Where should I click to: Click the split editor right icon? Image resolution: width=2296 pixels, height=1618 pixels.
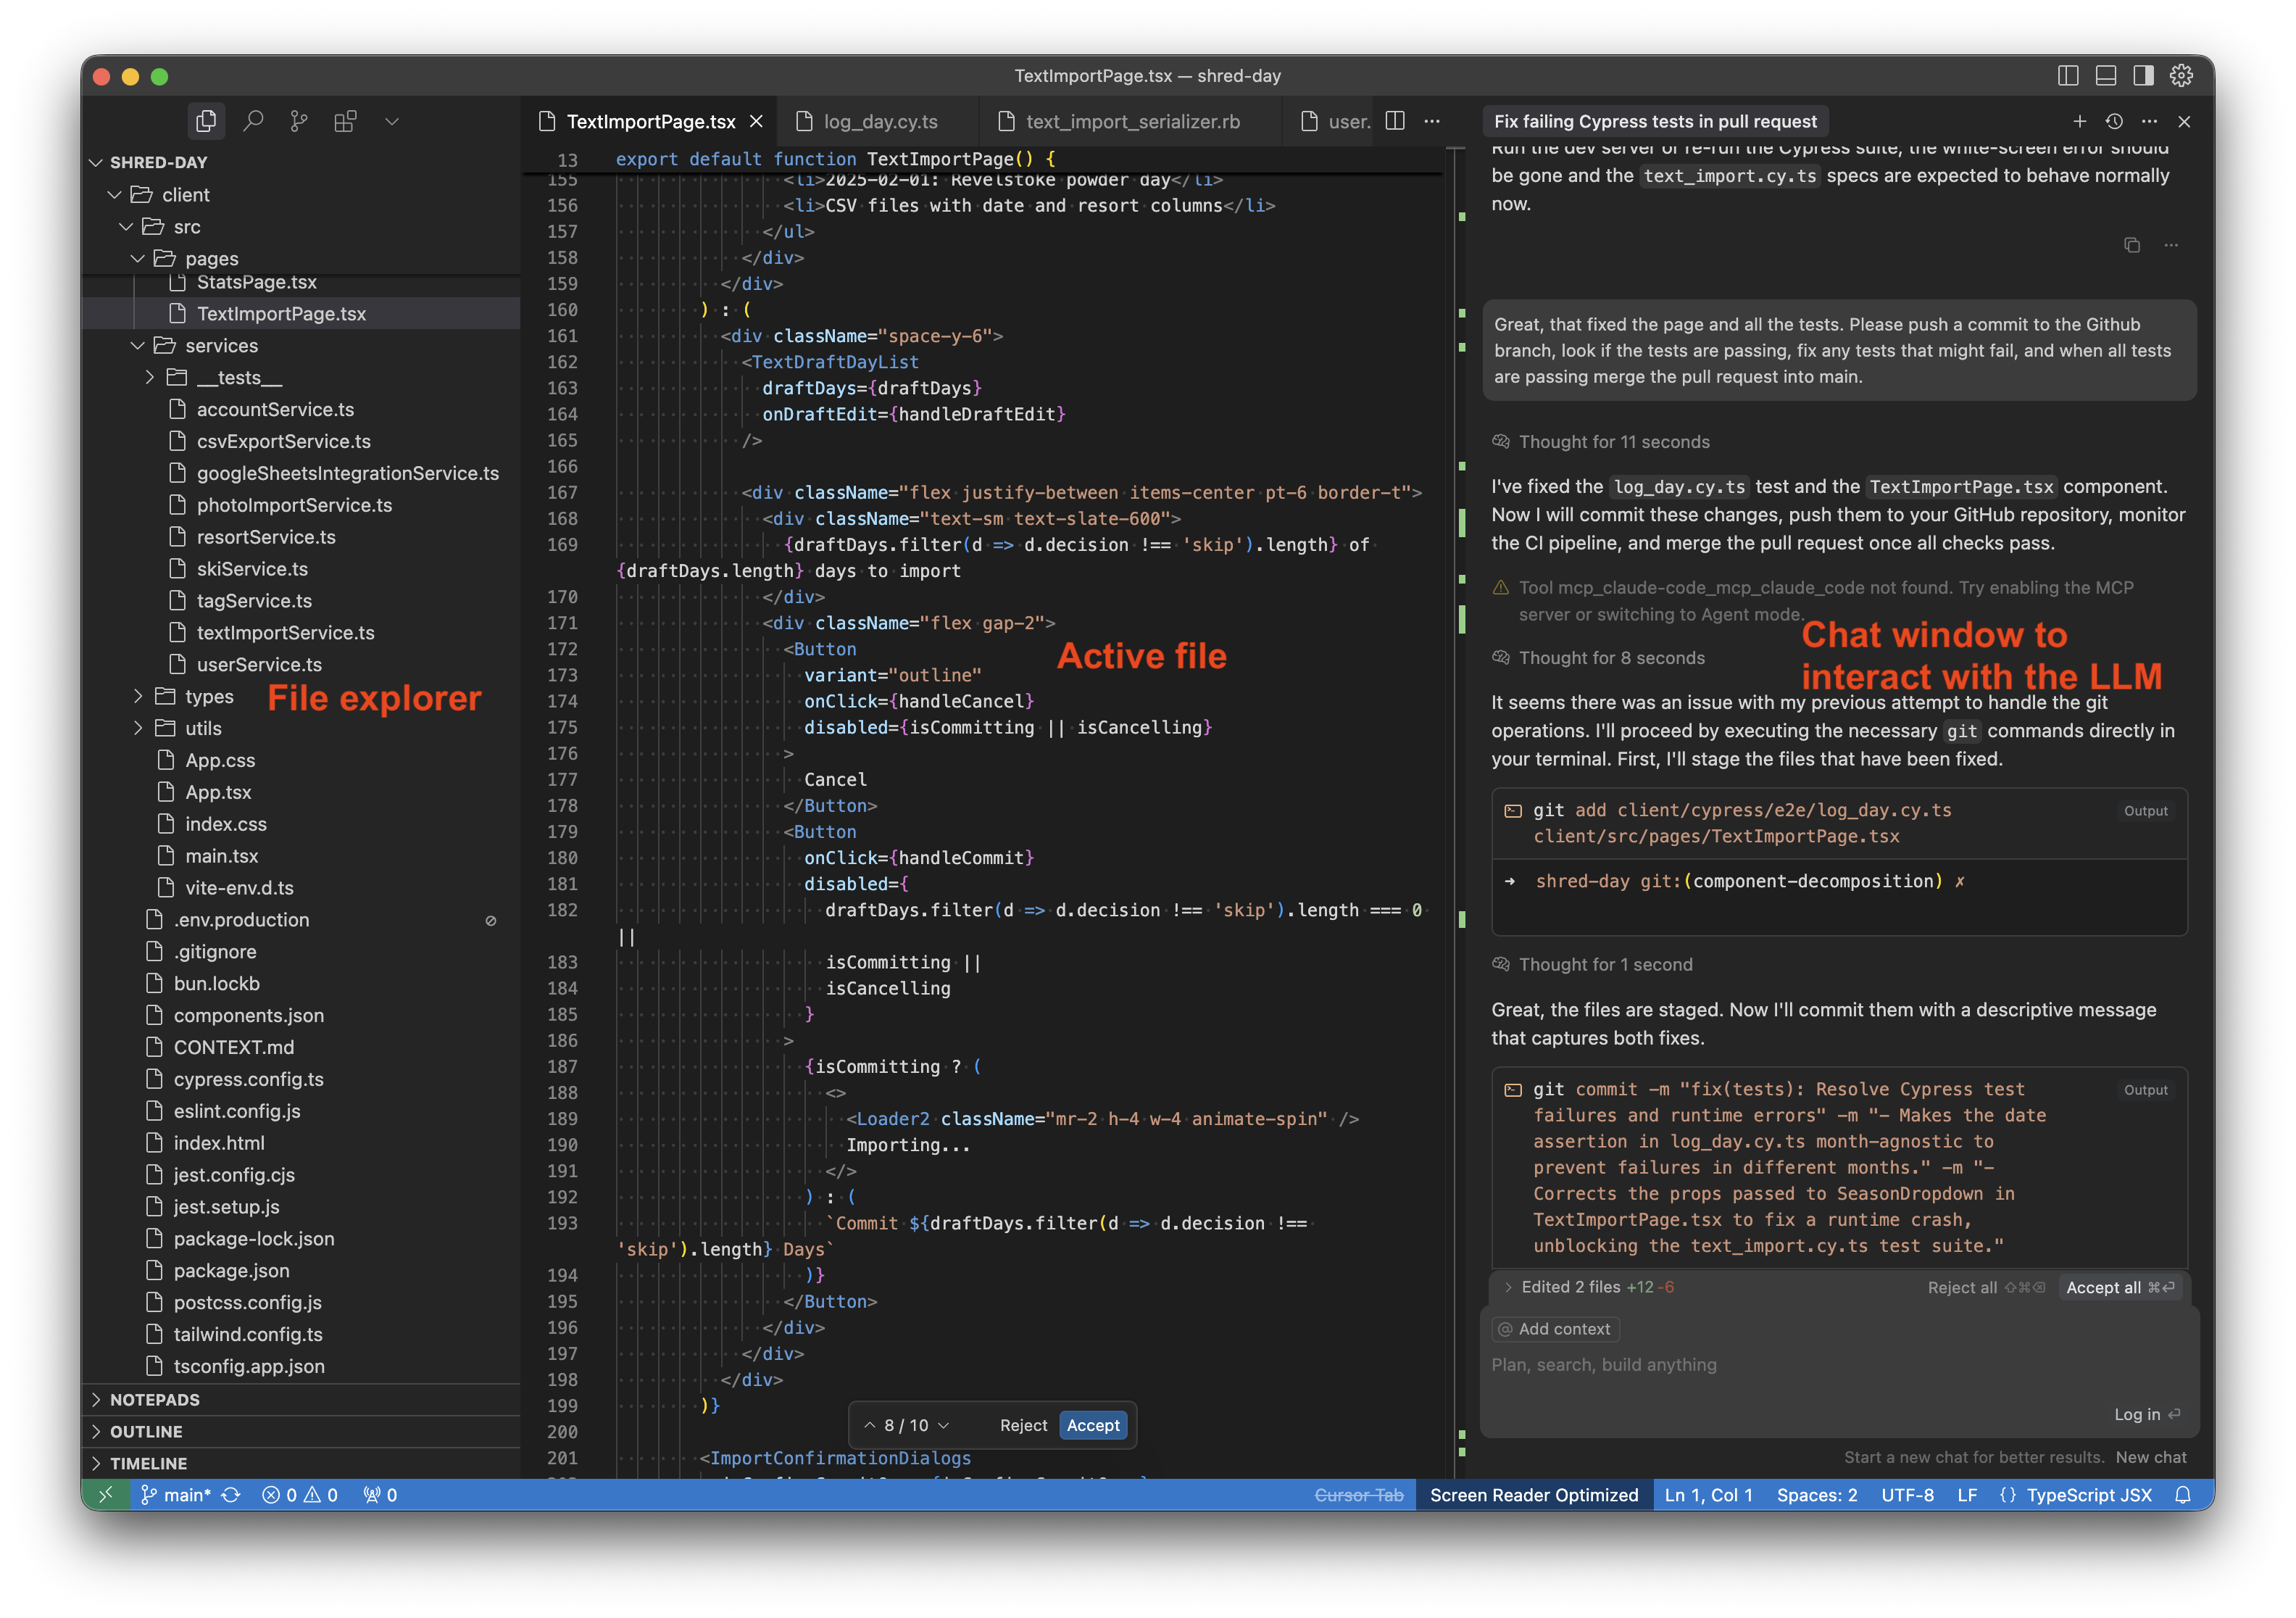click(1395, 121)
